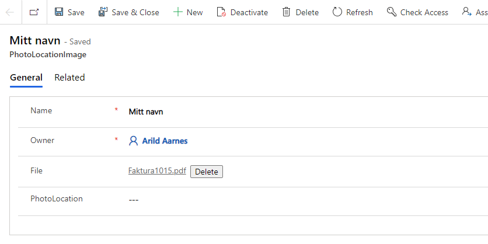This screenshot has height=244, width=488.
Task: Click the green plus New icon
Action: coord(177,12)
